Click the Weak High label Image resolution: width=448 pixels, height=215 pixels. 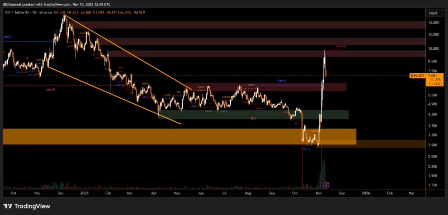pos(341,46)
